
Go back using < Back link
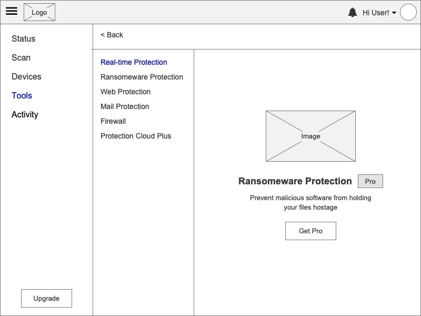click(112, 35)
